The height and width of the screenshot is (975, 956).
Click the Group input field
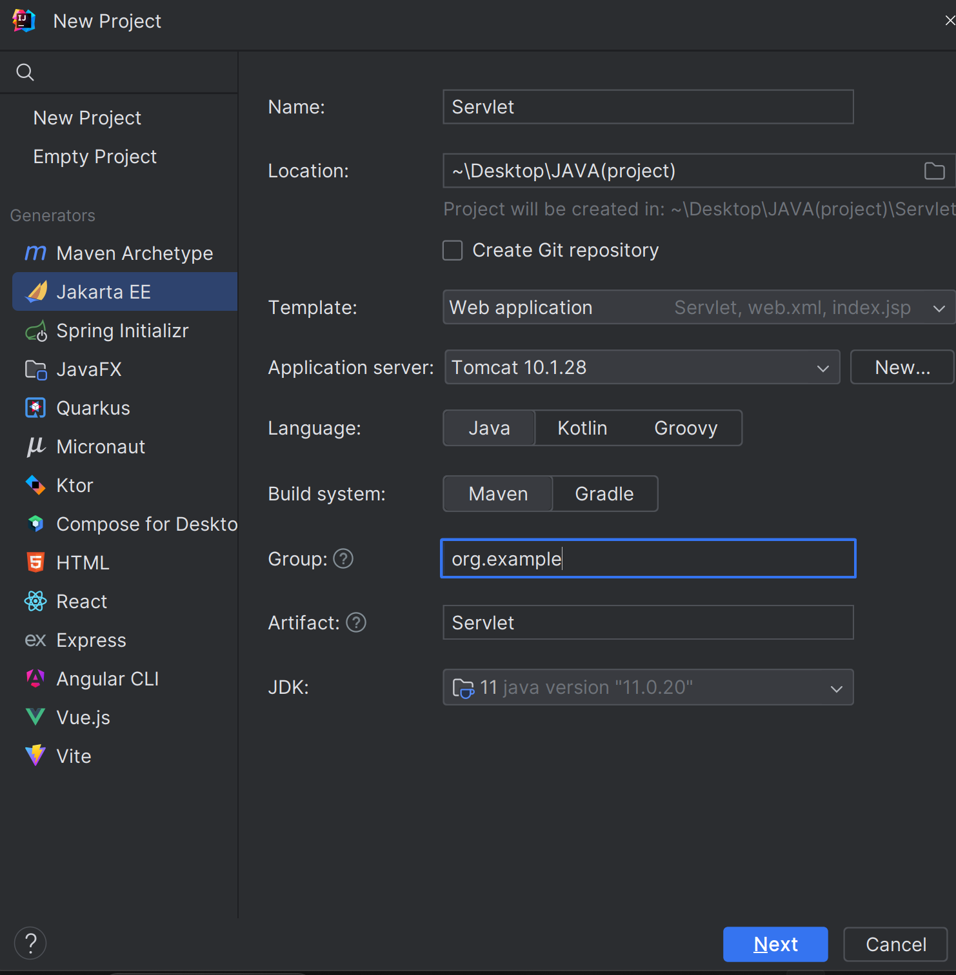648,558
